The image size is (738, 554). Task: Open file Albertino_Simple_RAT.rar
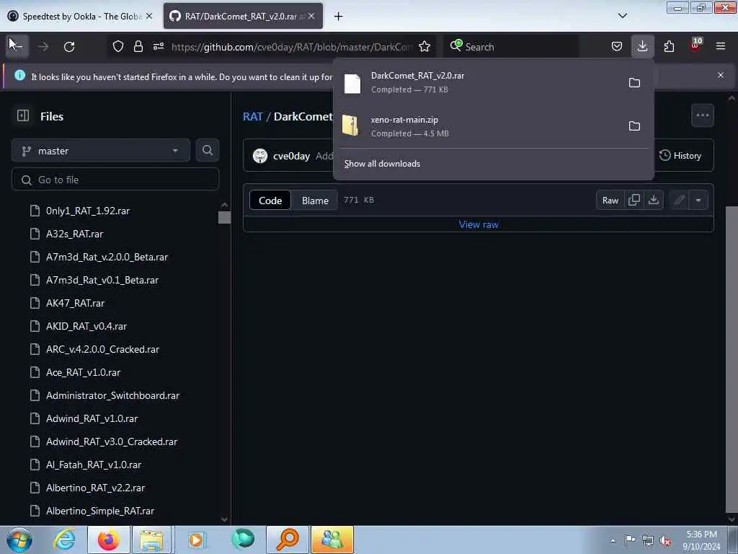[99, 511]
